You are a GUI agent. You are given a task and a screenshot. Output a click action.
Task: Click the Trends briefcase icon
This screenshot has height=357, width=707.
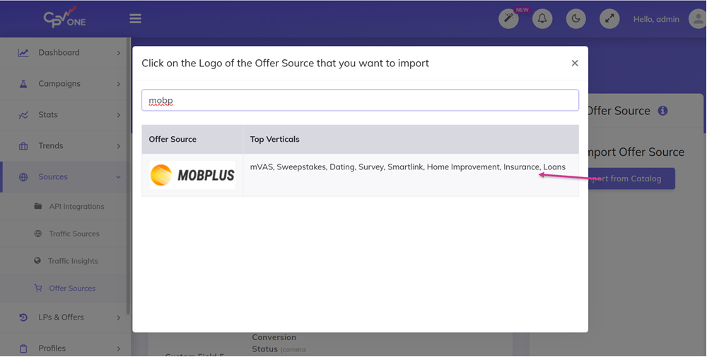pyautogui.click(x=23, y=146)
